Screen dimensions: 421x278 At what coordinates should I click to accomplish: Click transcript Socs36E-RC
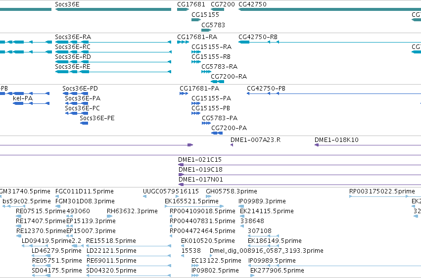point(113,52)
